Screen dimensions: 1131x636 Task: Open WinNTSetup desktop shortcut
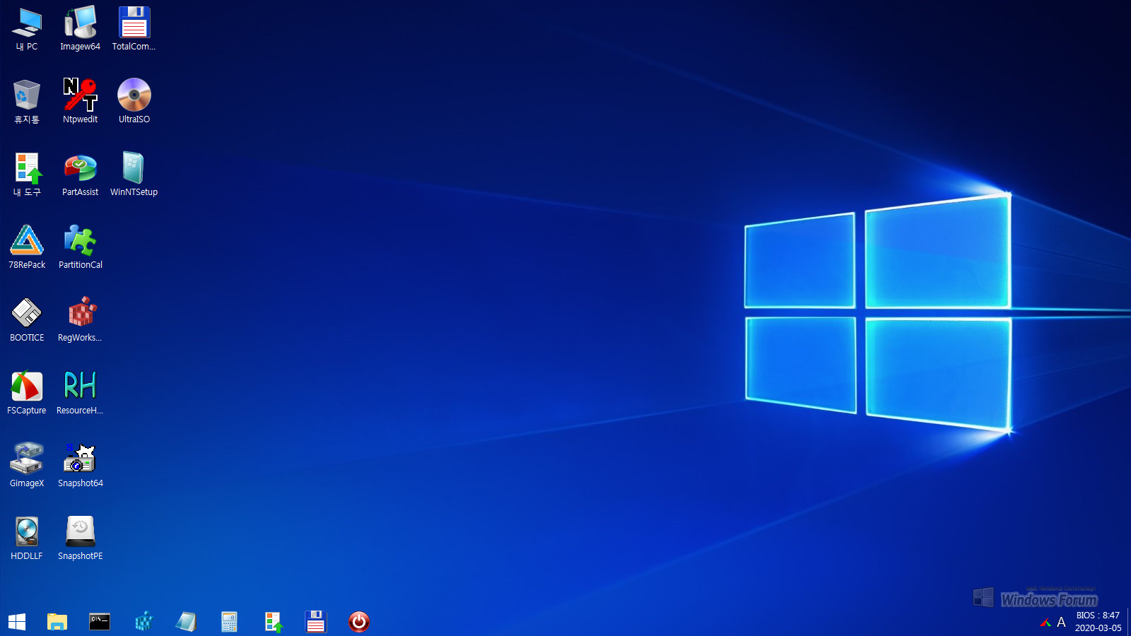tap(134, 175)
